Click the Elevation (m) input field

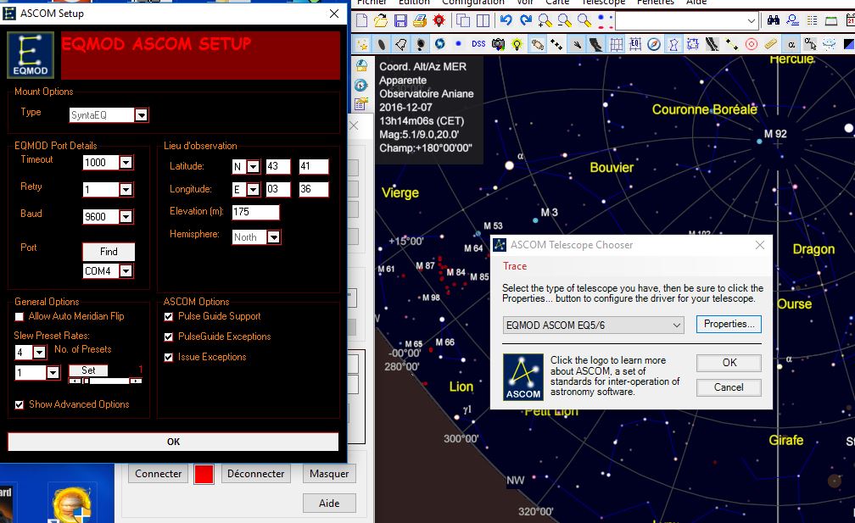pyautogui.click(x=256, y=212)
